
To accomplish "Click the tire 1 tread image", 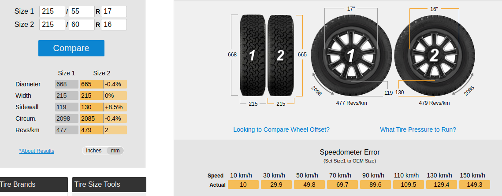I will click(x=253, y=55).
